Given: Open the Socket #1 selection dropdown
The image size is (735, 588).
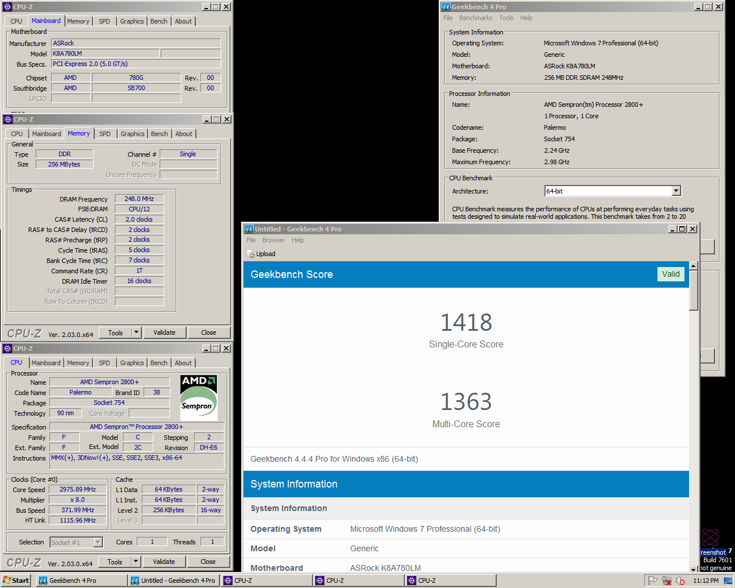Looking at the screenshot, I should [98, 542].
